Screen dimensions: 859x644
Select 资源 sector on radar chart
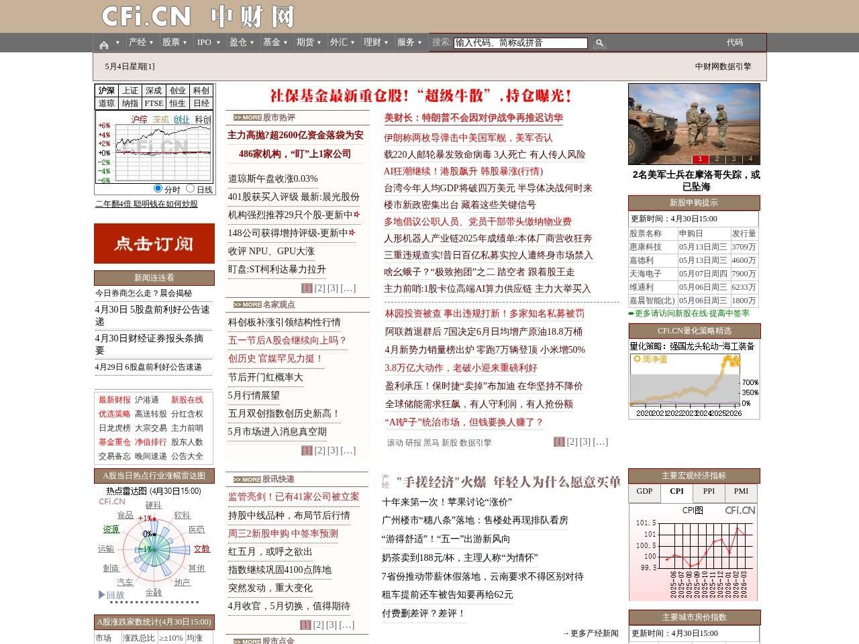pos(111,529)
